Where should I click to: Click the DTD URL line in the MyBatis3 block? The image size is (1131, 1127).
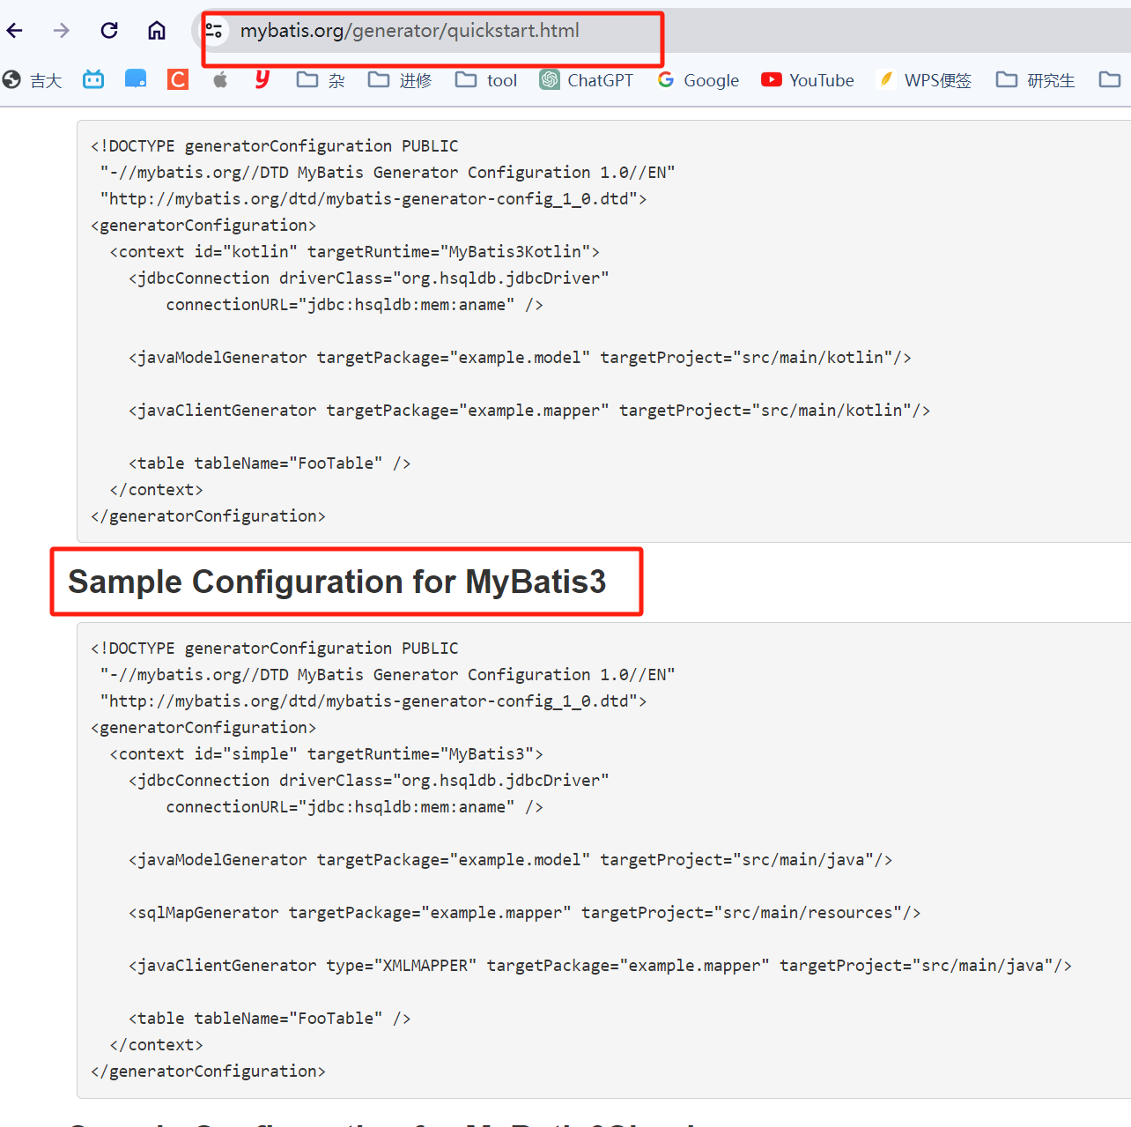click(x=373, y=701)
